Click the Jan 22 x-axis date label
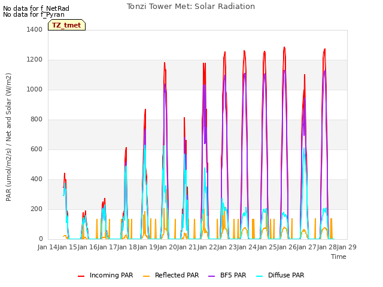 (x=207, y=247)
